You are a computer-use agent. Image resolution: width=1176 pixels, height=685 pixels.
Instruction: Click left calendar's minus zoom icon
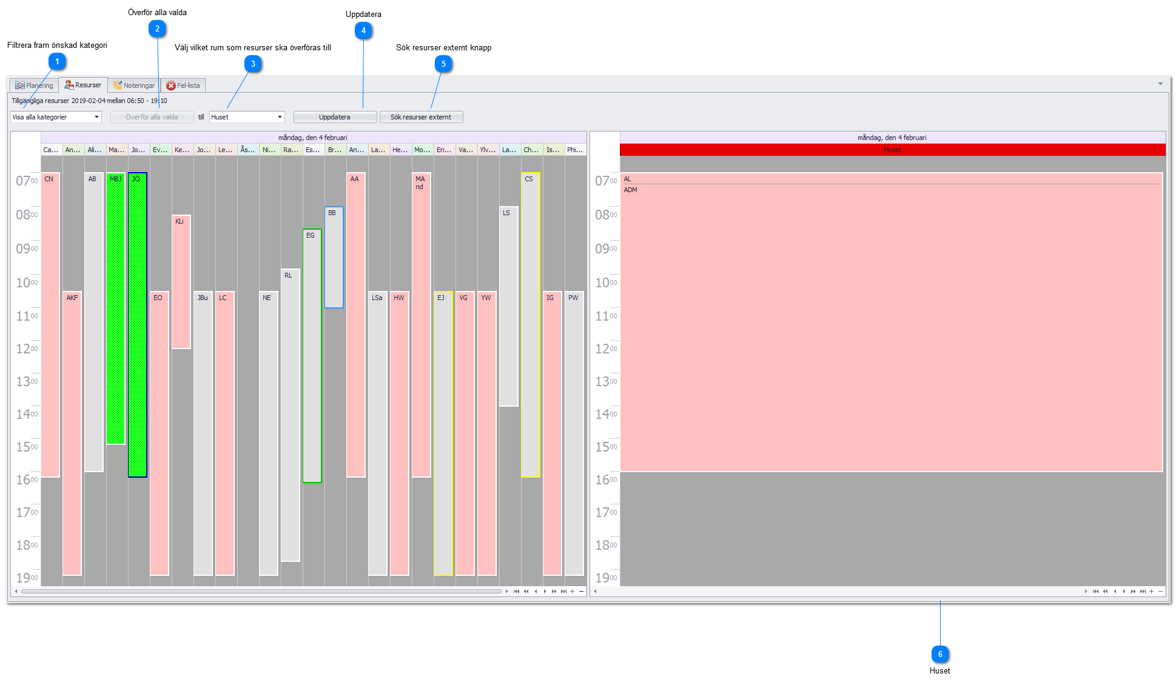click(581, 591)
